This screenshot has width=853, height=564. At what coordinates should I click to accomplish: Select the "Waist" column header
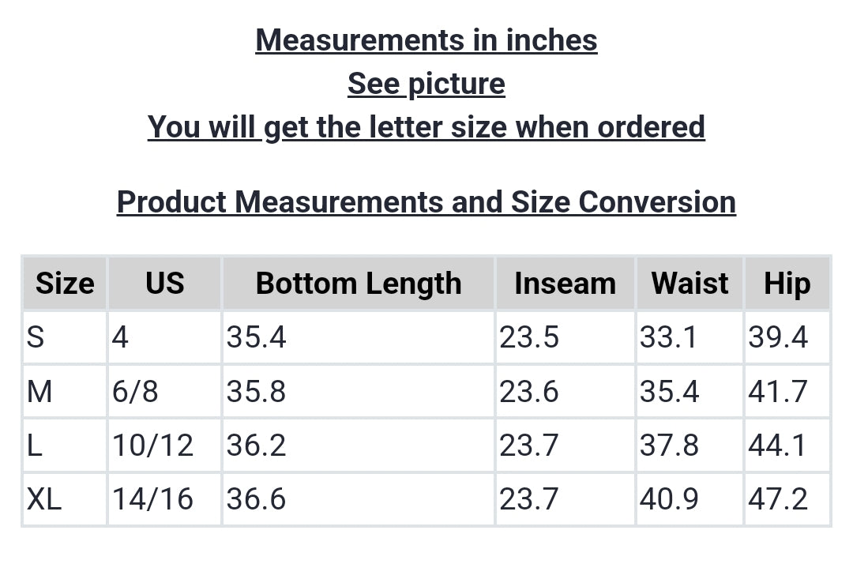point(690,283)
